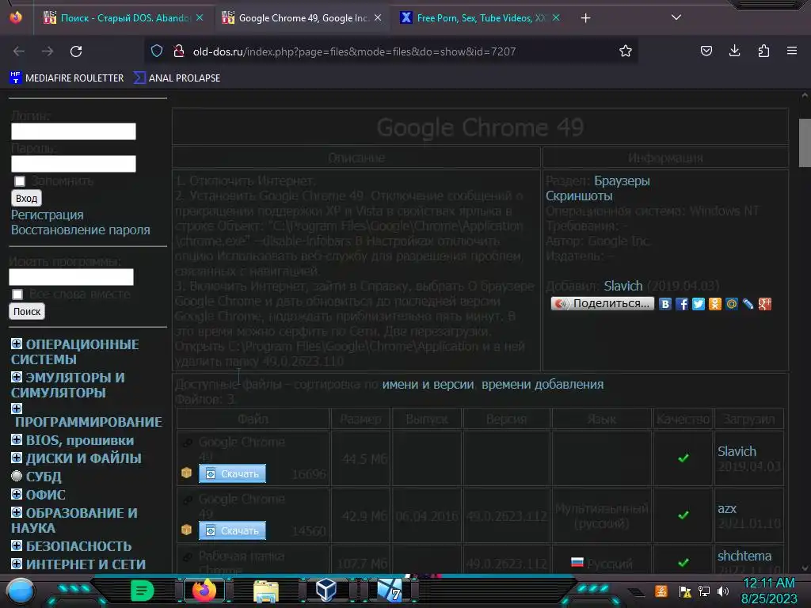Screen dimensions: 811x608
Task: Open File Explorer from taskbar
Action: click(x=266, y=591)
